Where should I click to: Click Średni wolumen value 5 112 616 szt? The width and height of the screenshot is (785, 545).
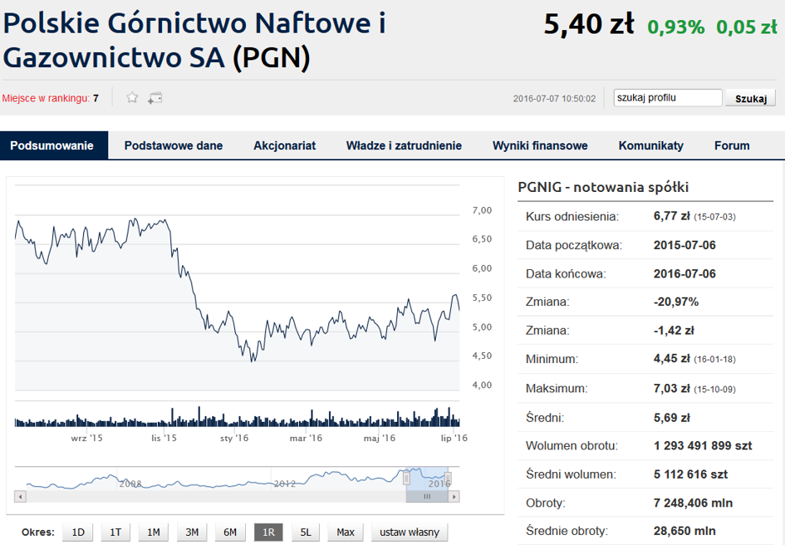coord(690,474)
